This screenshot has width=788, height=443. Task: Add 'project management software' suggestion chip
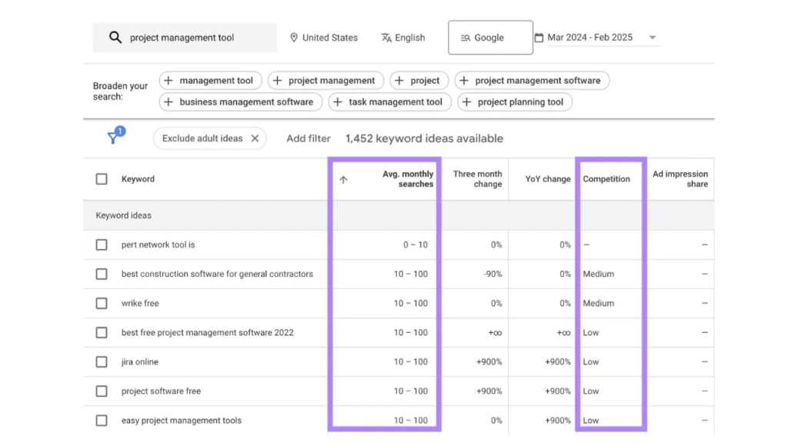coord(532,80)
